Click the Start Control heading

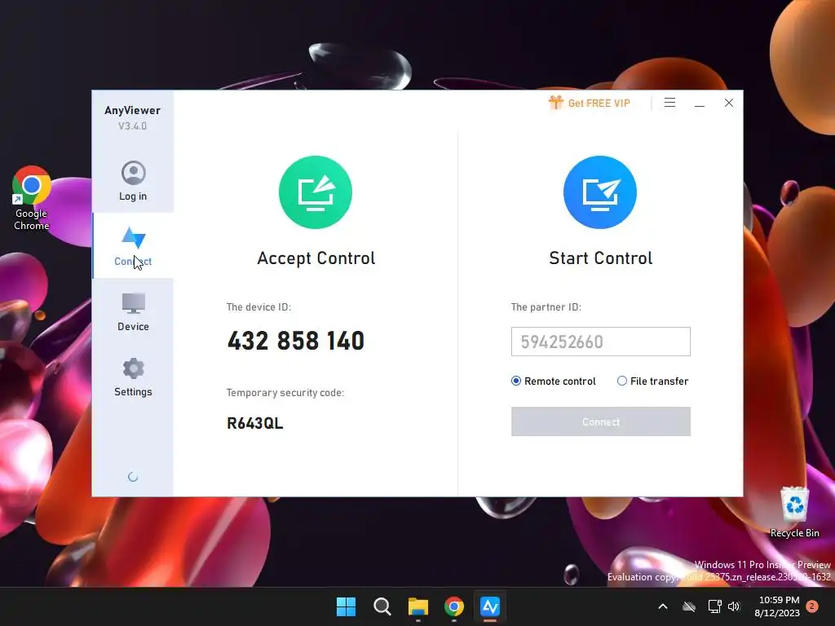(601, 258)
